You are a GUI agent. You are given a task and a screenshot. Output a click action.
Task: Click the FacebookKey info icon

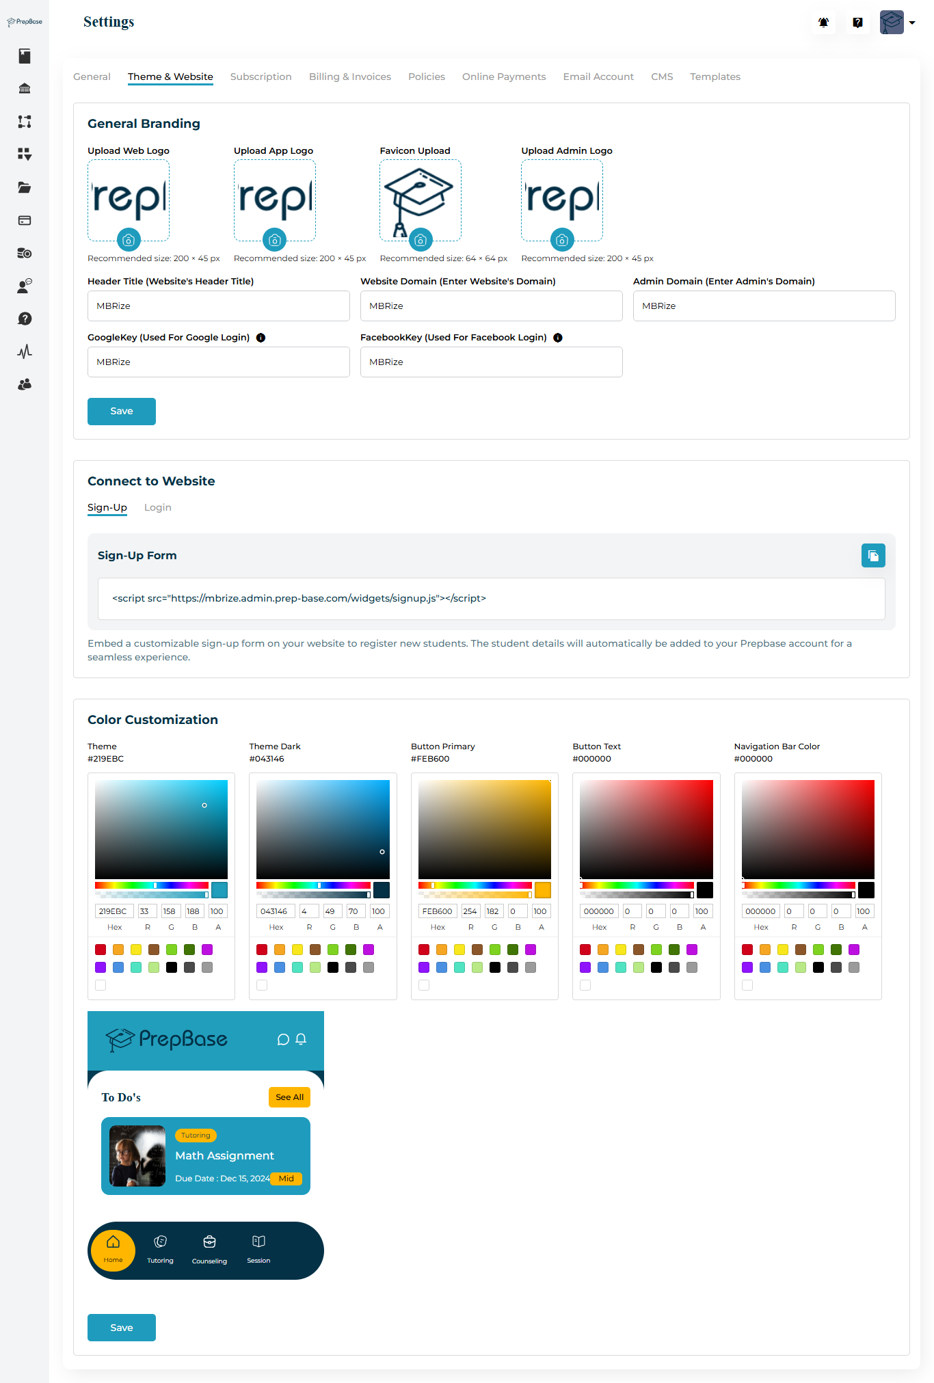tap(558, 338)
